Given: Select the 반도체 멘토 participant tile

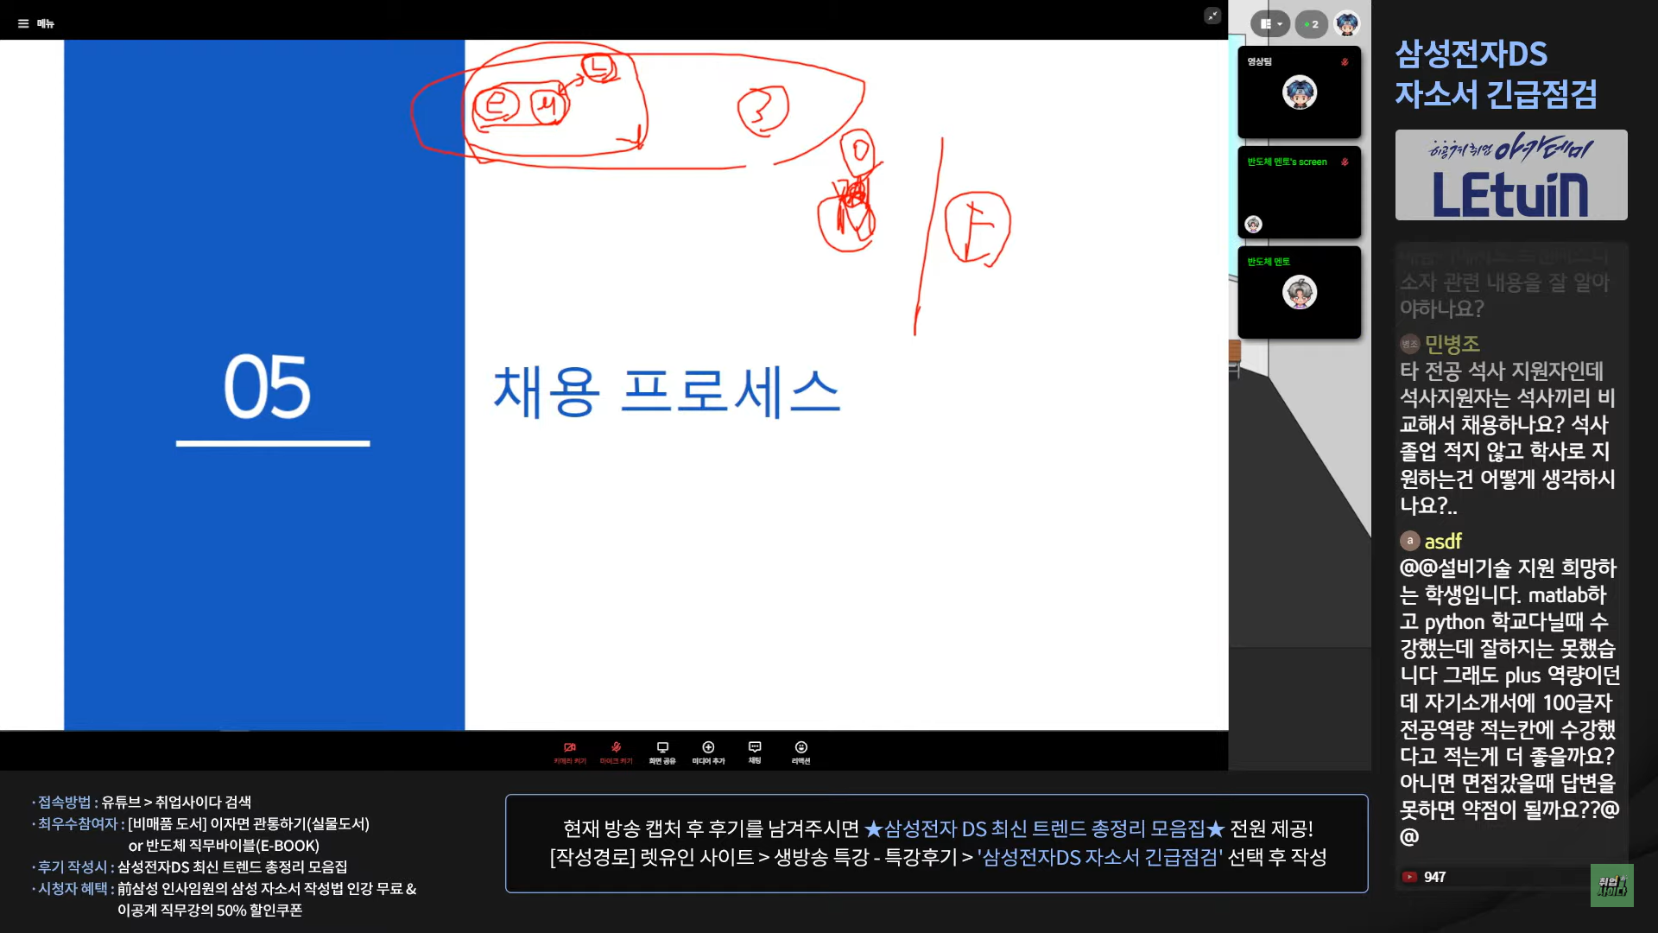Looking at the screenshot, I should (x=1299, y=293).
